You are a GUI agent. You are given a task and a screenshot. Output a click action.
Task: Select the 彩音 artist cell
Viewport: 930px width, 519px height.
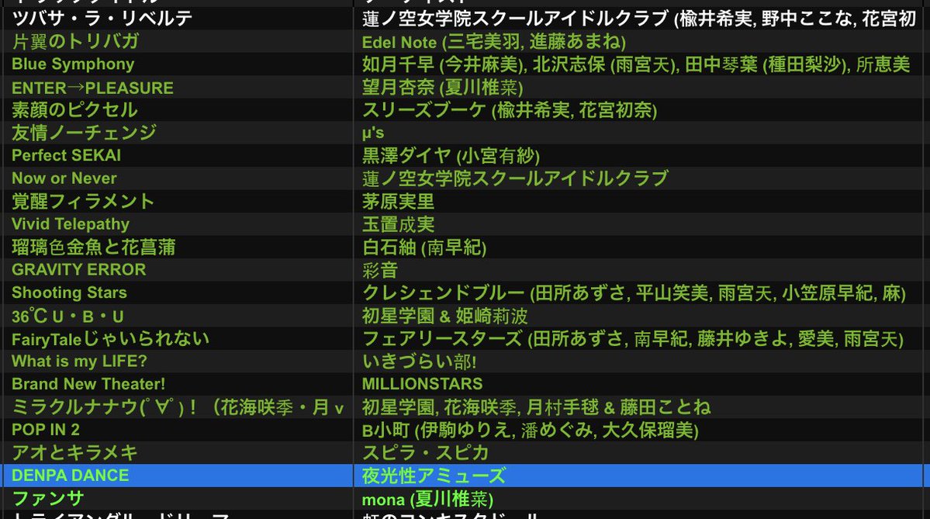coord(379,270)
